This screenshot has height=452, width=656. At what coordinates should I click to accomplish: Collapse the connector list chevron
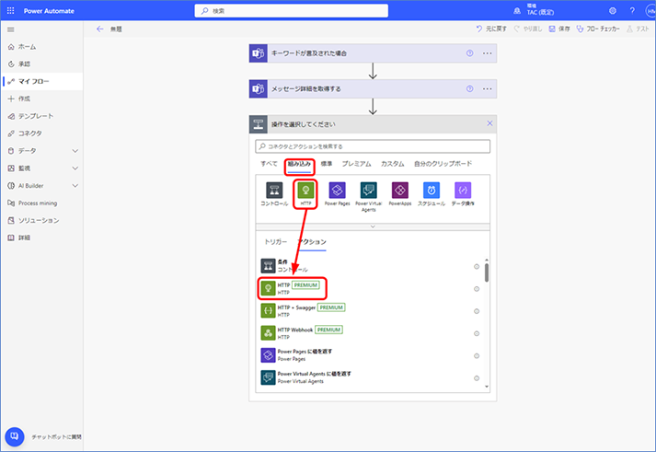pyautogui.click(x=373, y=226)
